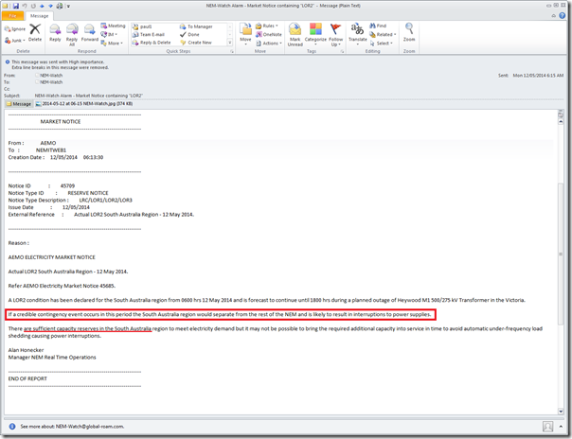
Task: Select the Message ribbon tab
Action: pyautogui.click(x=40, y=16)
